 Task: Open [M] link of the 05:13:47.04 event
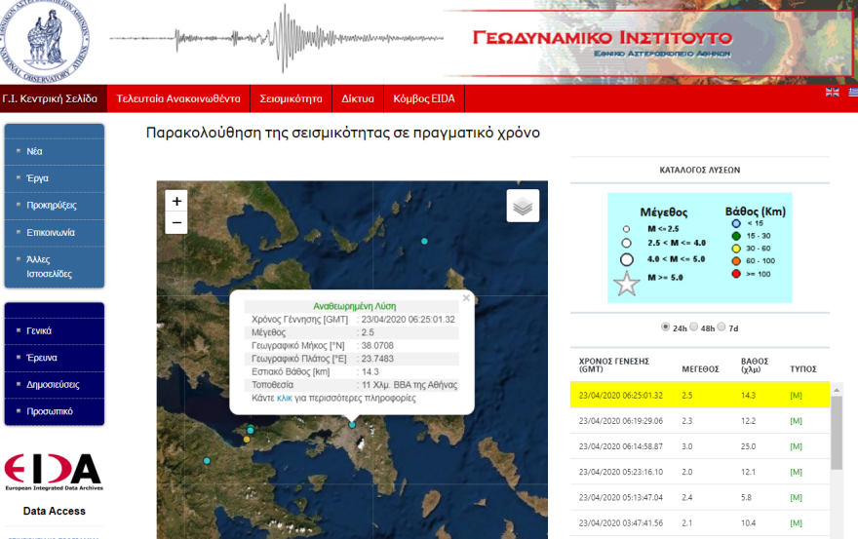(797, 497)
